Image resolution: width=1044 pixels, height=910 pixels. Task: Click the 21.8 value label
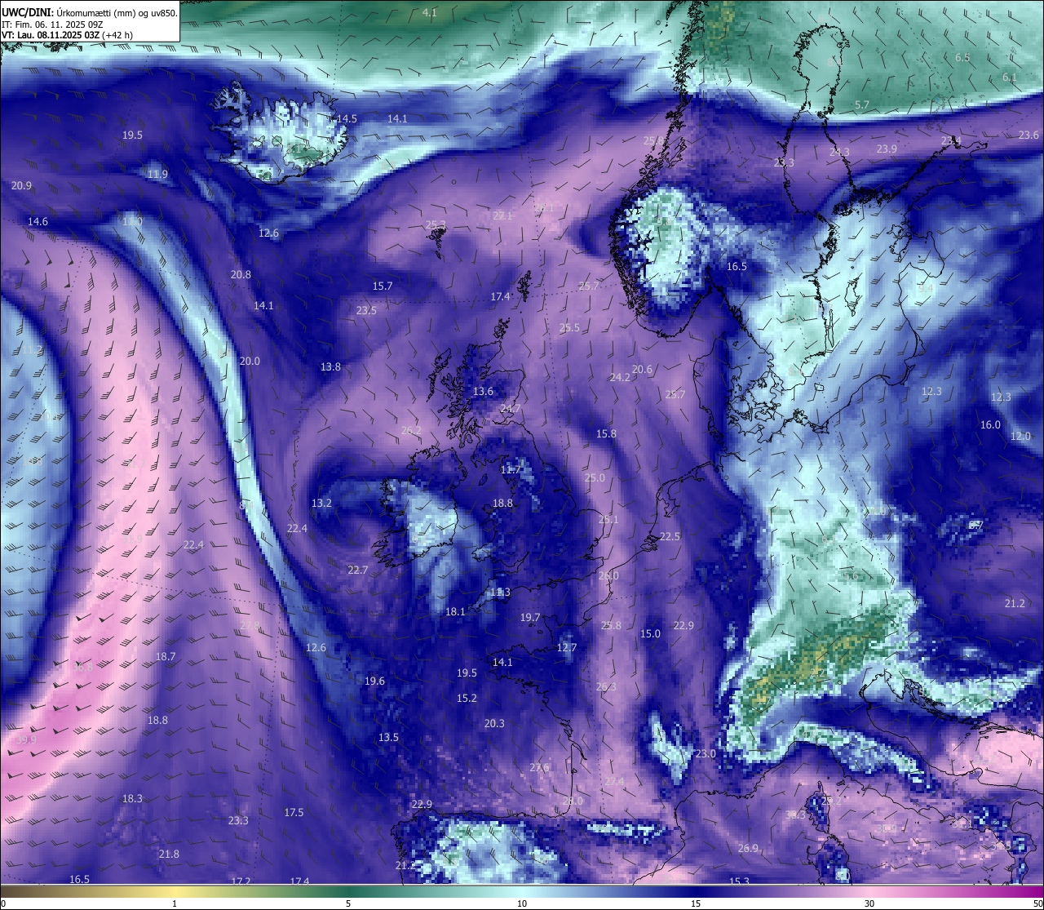tap(169, 855)
